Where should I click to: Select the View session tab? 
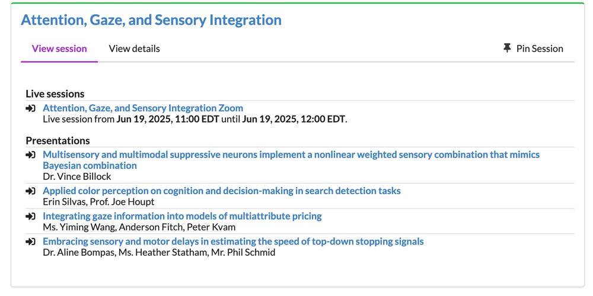point(59,49)
